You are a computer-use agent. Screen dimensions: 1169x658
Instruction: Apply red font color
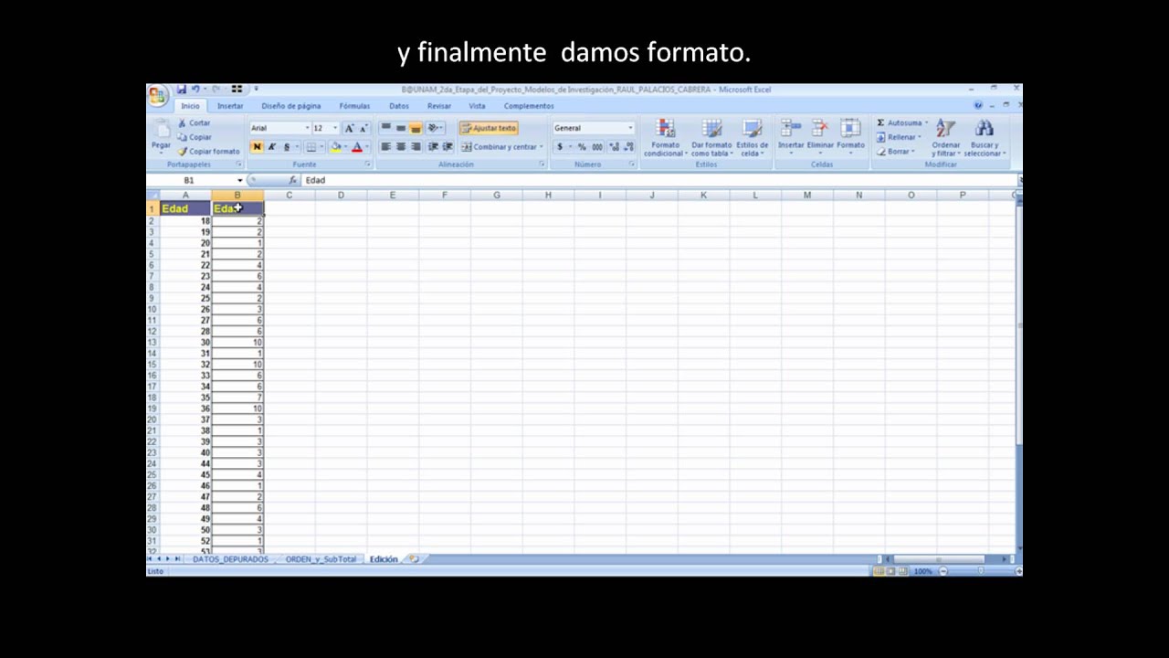pos(356,147)
